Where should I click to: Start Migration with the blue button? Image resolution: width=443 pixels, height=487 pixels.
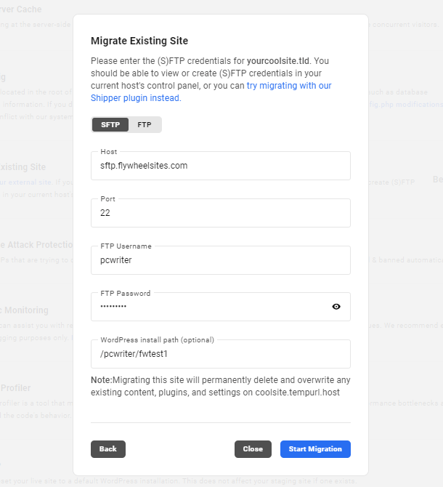[x=315, y=449]
